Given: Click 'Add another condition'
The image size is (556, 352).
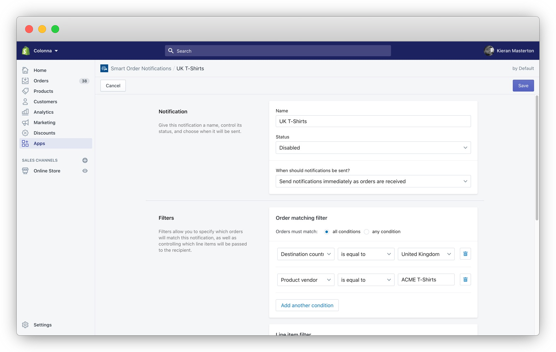Looking at the screenshot, I should [x=307, y=305].
